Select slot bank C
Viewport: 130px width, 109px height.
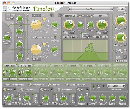pos(125,61)
